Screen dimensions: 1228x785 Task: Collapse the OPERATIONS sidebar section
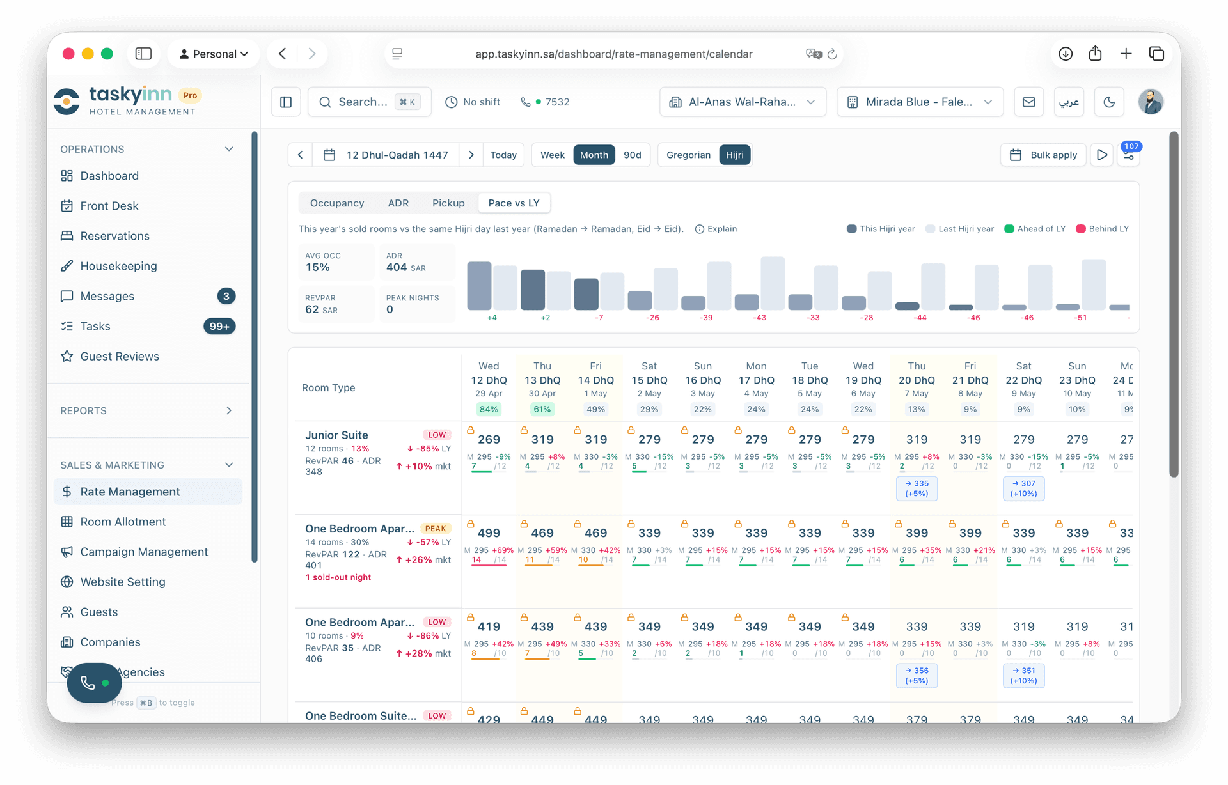229,148
